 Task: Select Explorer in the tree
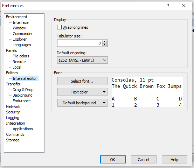click(20, 39)
